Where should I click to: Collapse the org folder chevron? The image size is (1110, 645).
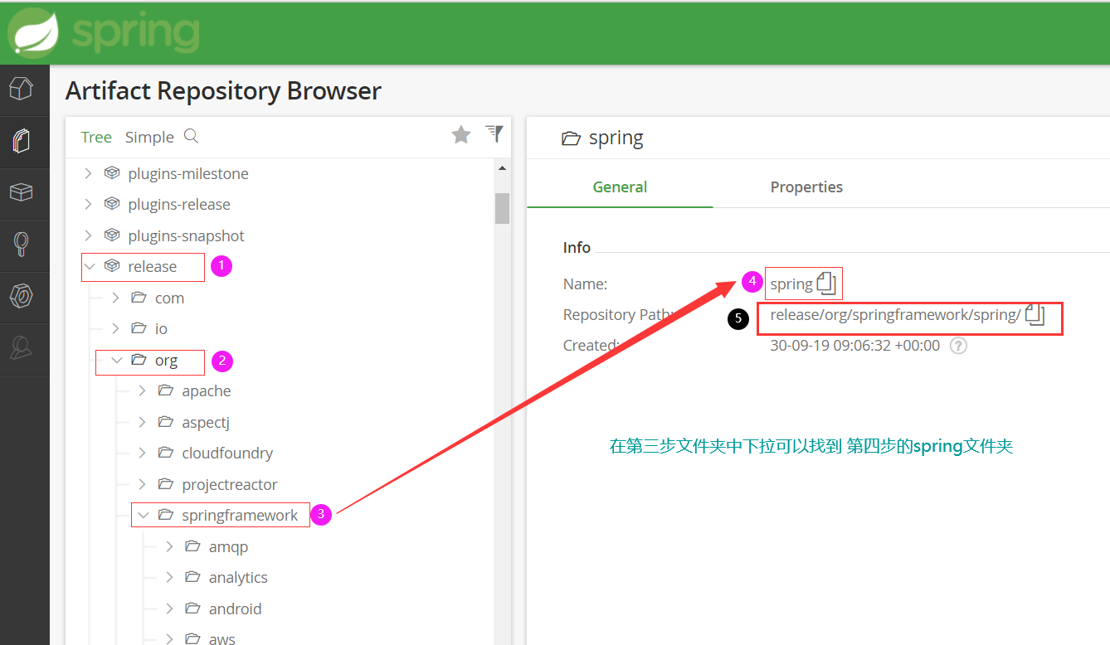[117, 360]
